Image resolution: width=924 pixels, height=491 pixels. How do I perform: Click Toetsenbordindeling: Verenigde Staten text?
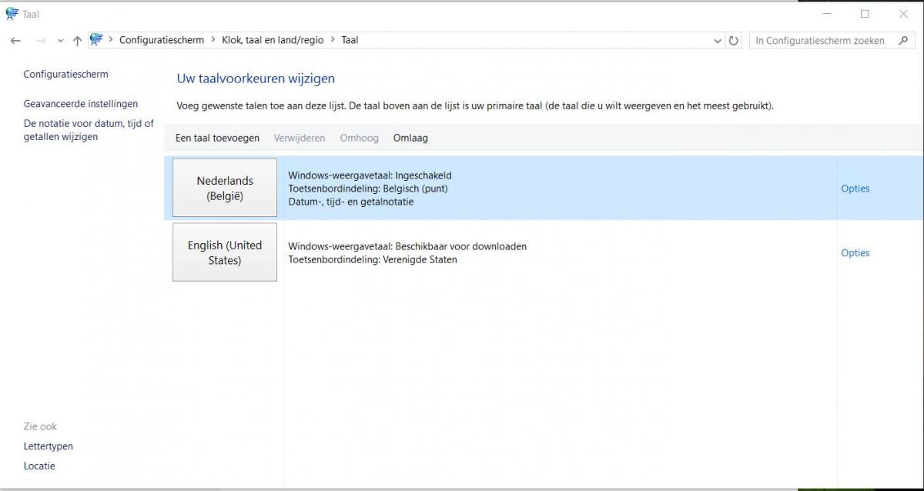(x=373, y=259)
